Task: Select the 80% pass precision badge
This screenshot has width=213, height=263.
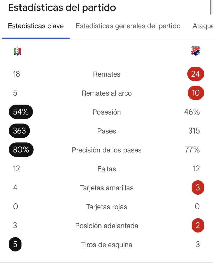Action: point(21,150)
